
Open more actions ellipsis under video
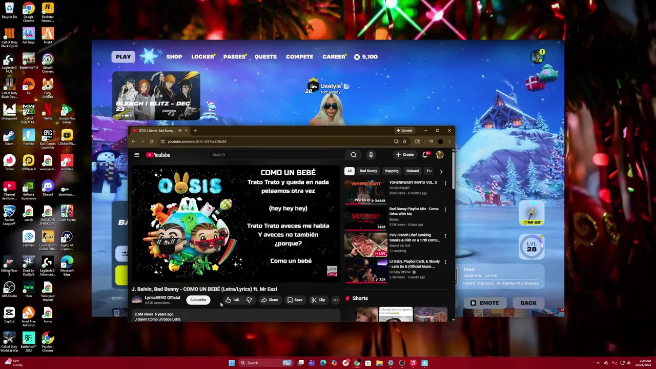(336, 300)
